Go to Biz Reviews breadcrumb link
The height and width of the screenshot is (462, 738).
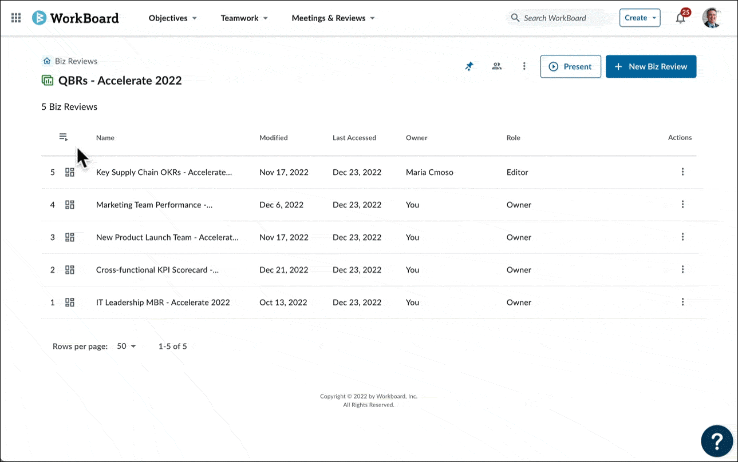(76, 61)
